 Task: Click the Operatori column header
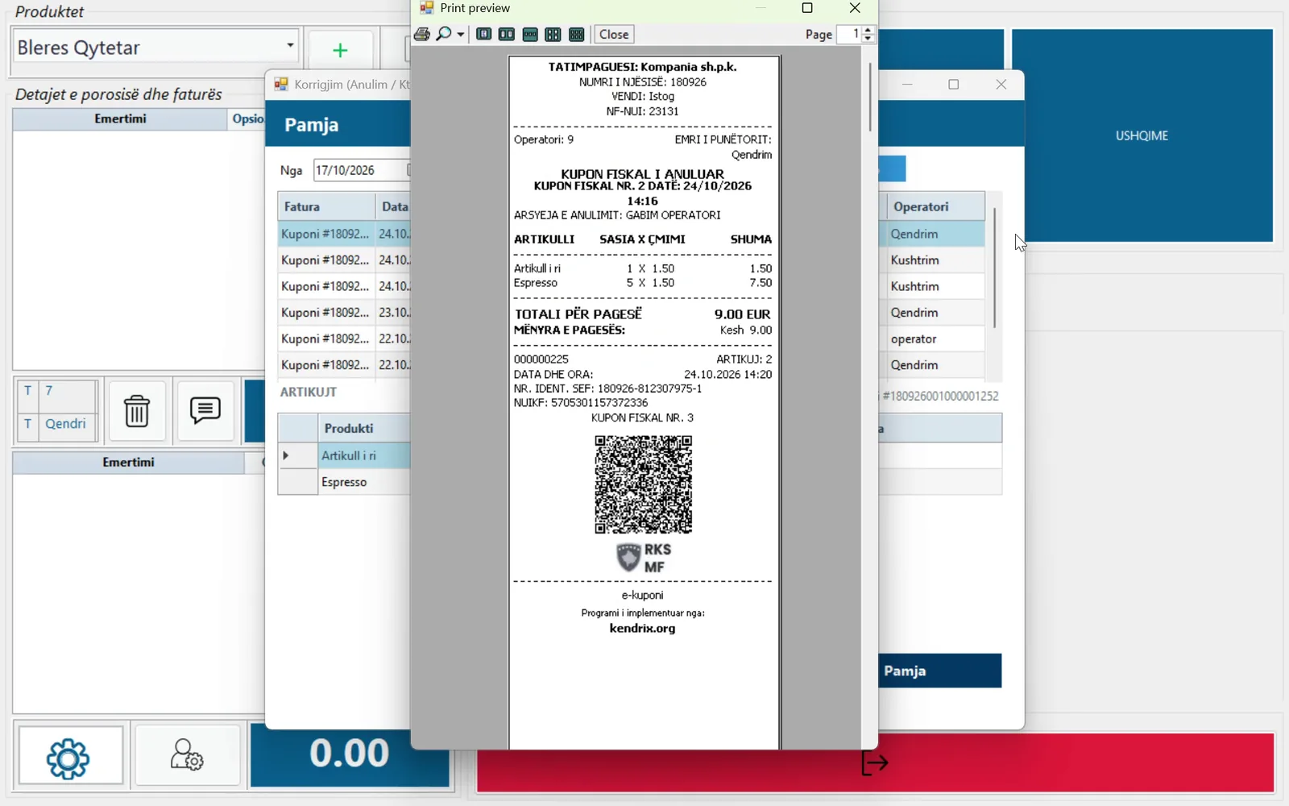pos(935,206)
